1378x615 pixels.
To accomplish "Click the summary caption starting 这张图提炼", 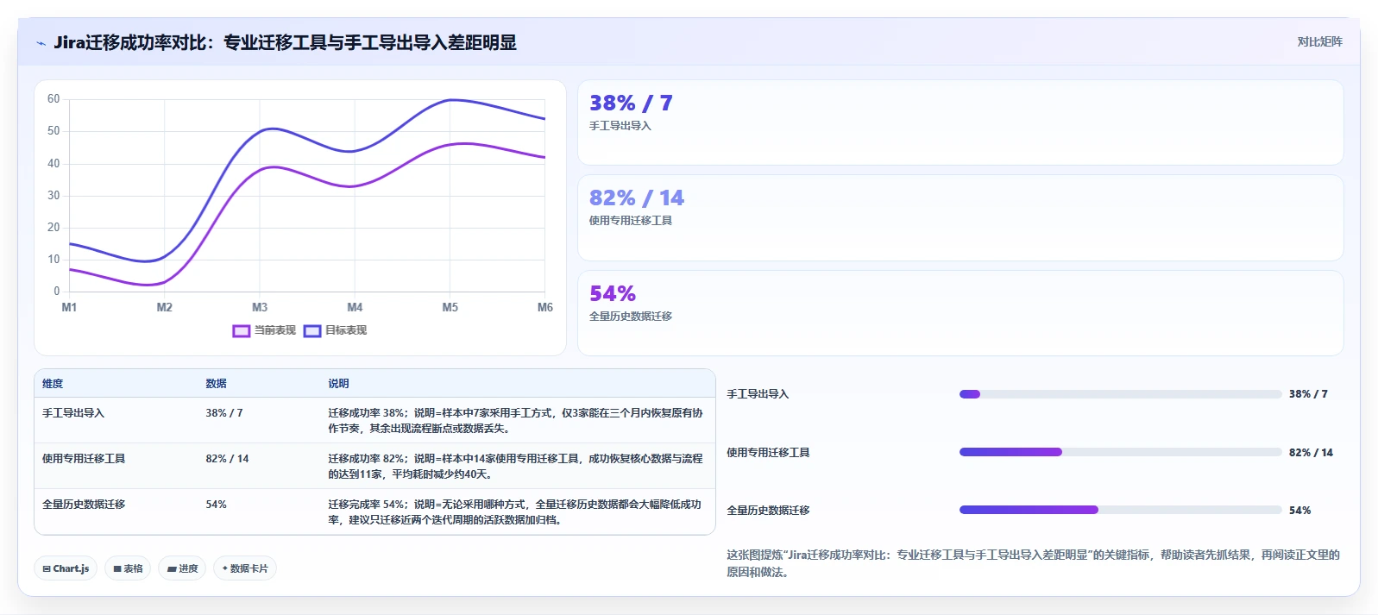I will coord(1033,563).
